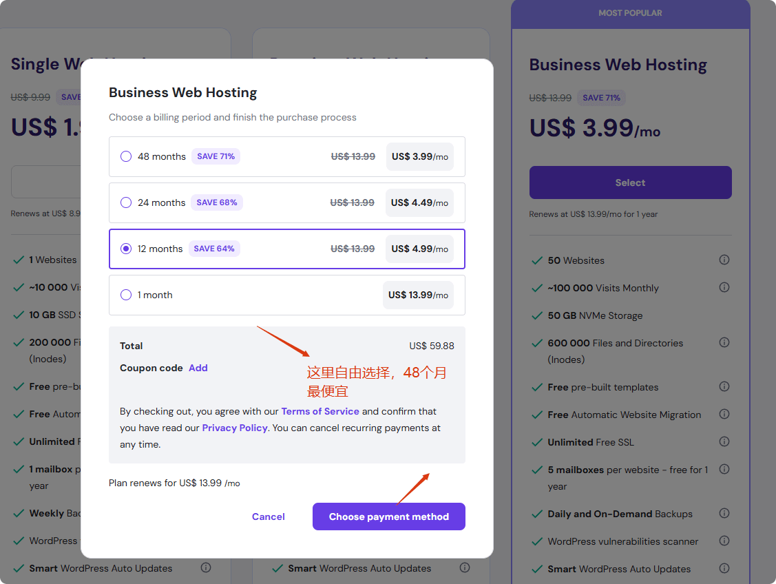Open info icon for 600 000 Files and Directories
Screen dimensions: 776x584
click(724, 342)
